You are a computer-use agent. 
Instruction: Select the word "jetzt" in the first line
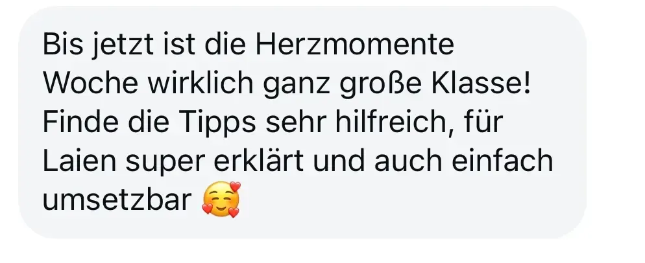pyautogui.click(x=122, y=46)
